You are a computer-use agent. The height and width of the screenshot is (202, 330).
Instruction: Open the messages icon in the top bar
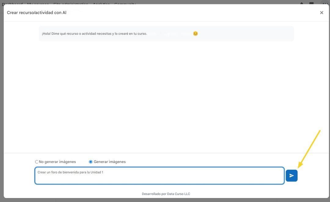click(x=311, y=2)
